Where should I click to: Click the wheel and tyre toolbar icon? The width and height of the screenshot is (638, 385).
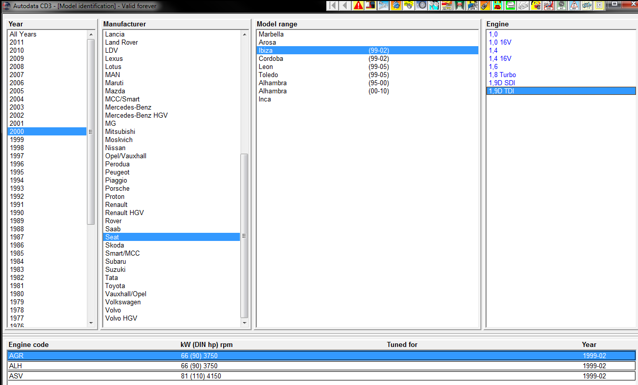click(421, 5)
